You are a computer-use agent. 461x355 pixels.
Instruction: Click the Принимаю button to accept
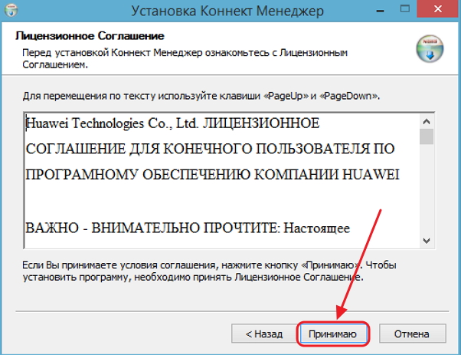[332, 334]
